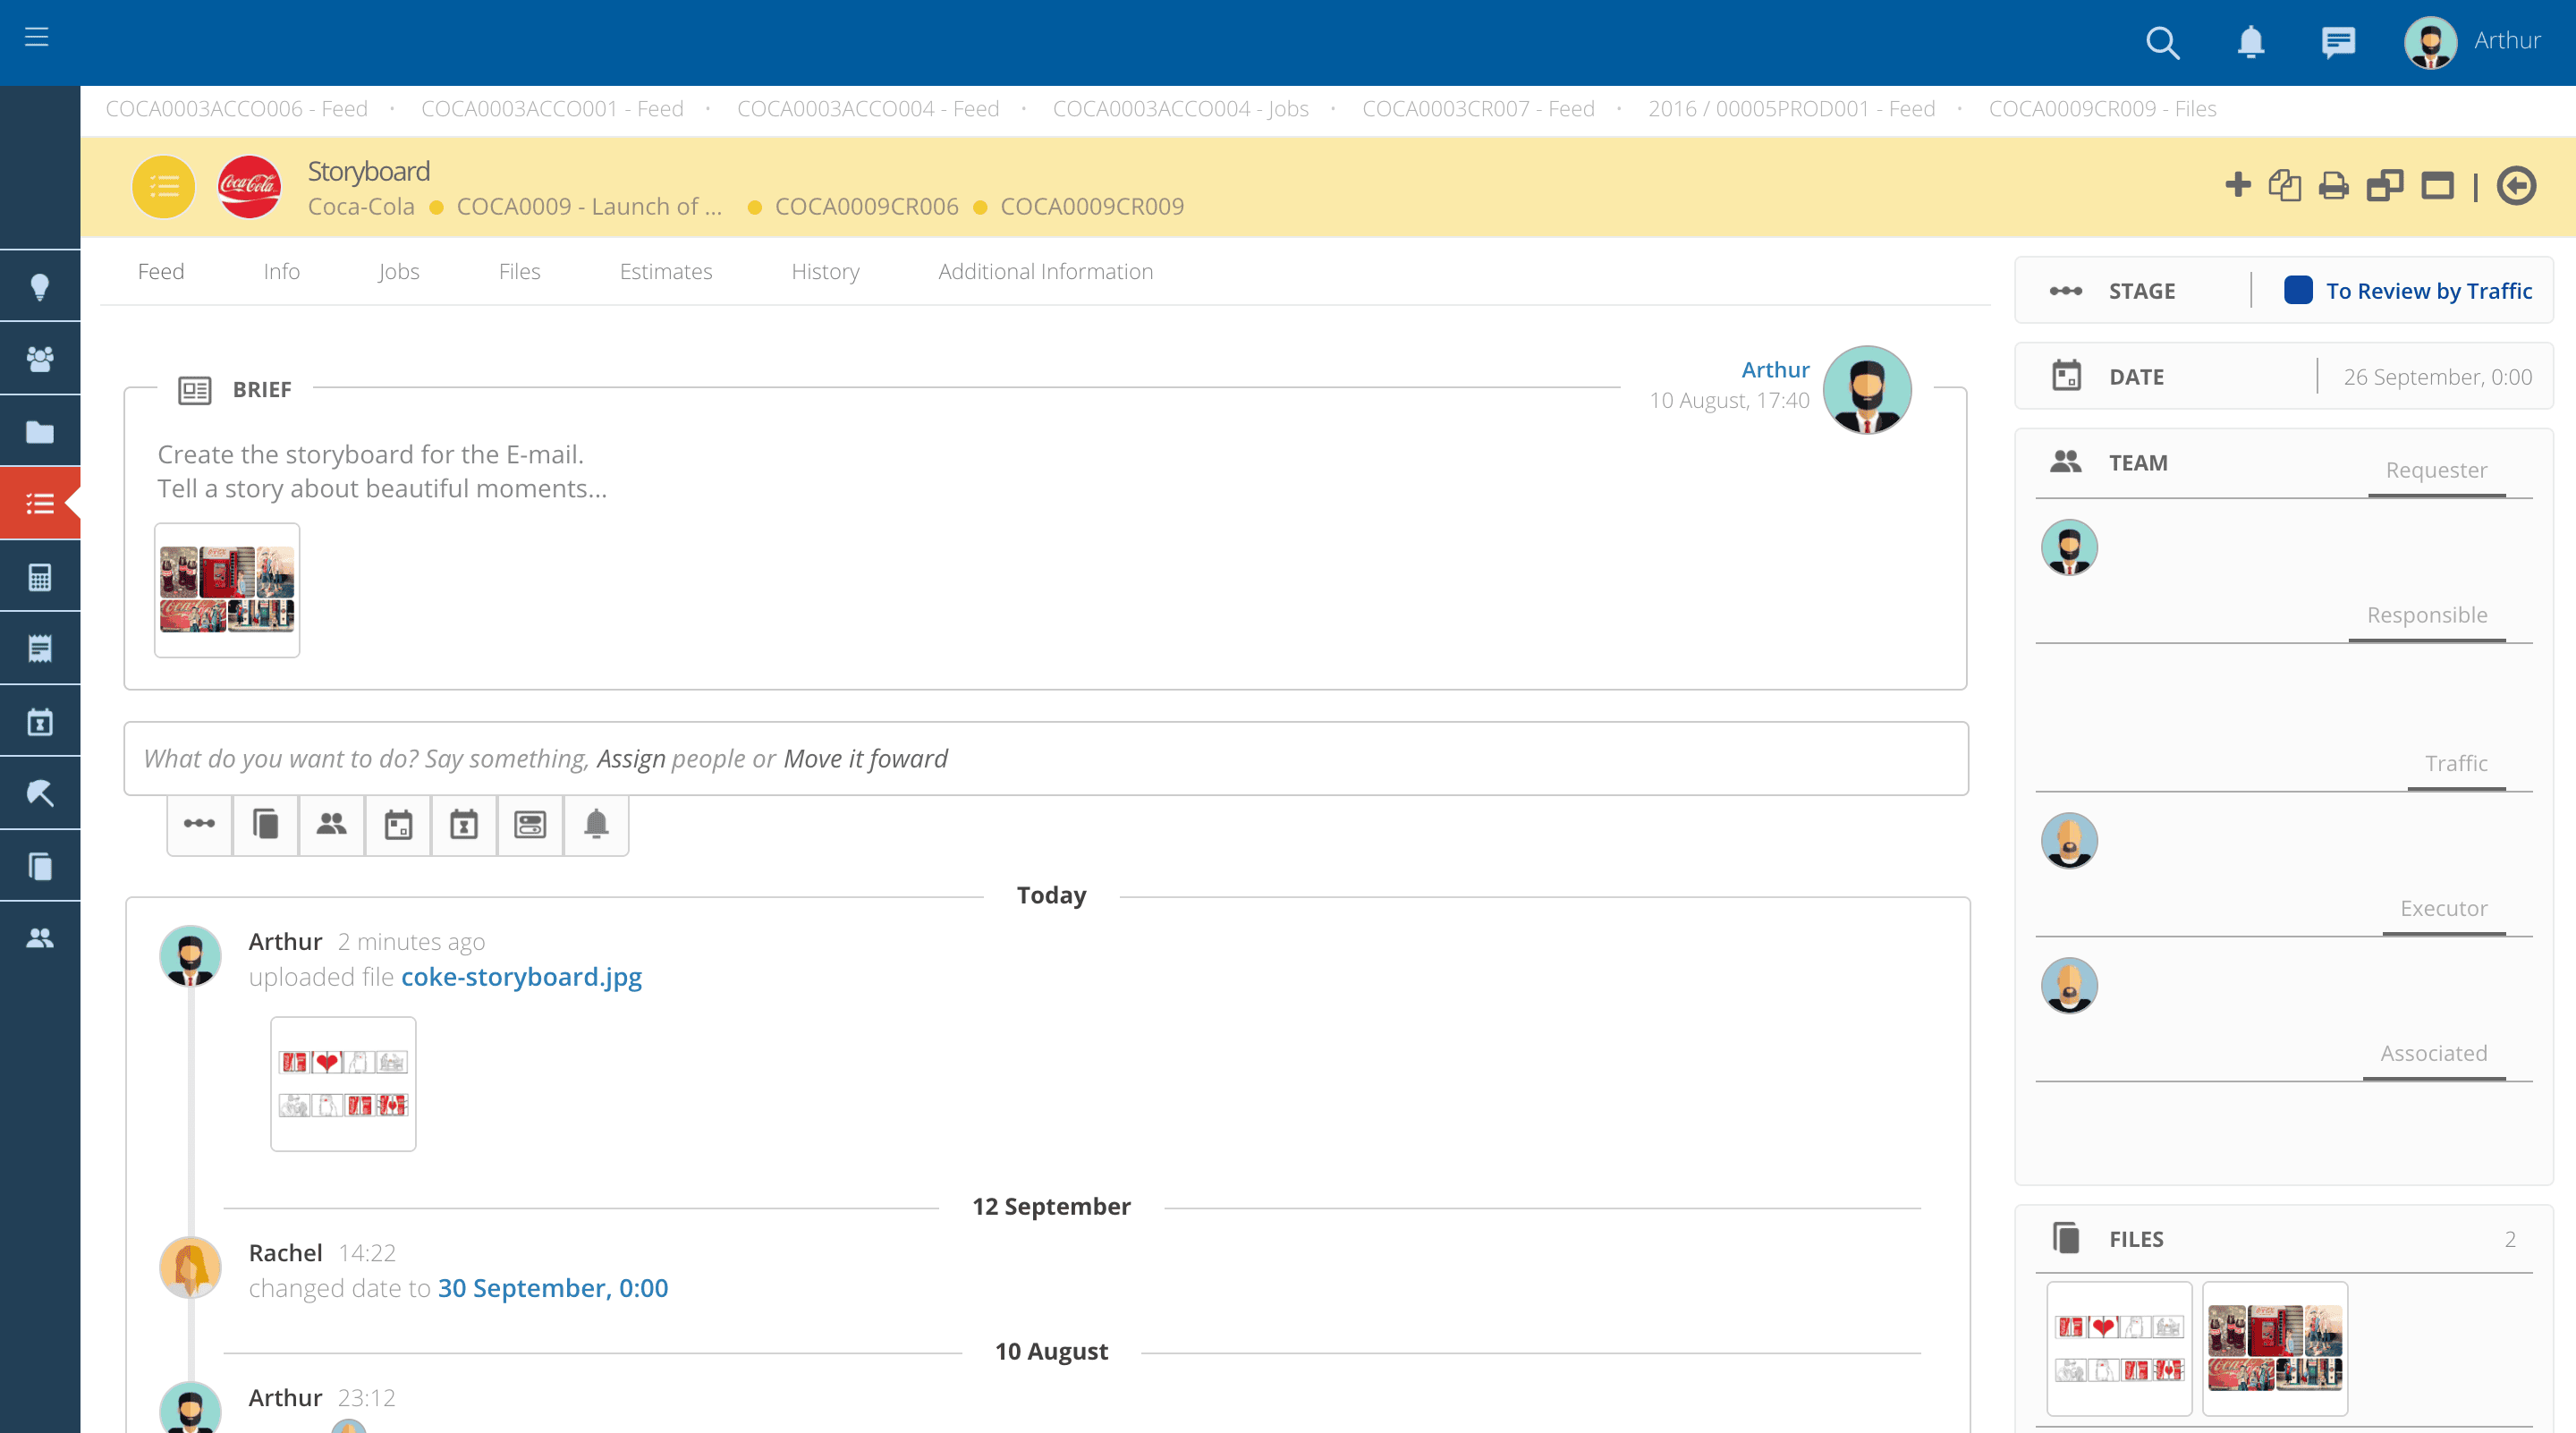The image size is (2576, 1433).
Task: Click assign people toolbar icon
Action: (331, 824)
